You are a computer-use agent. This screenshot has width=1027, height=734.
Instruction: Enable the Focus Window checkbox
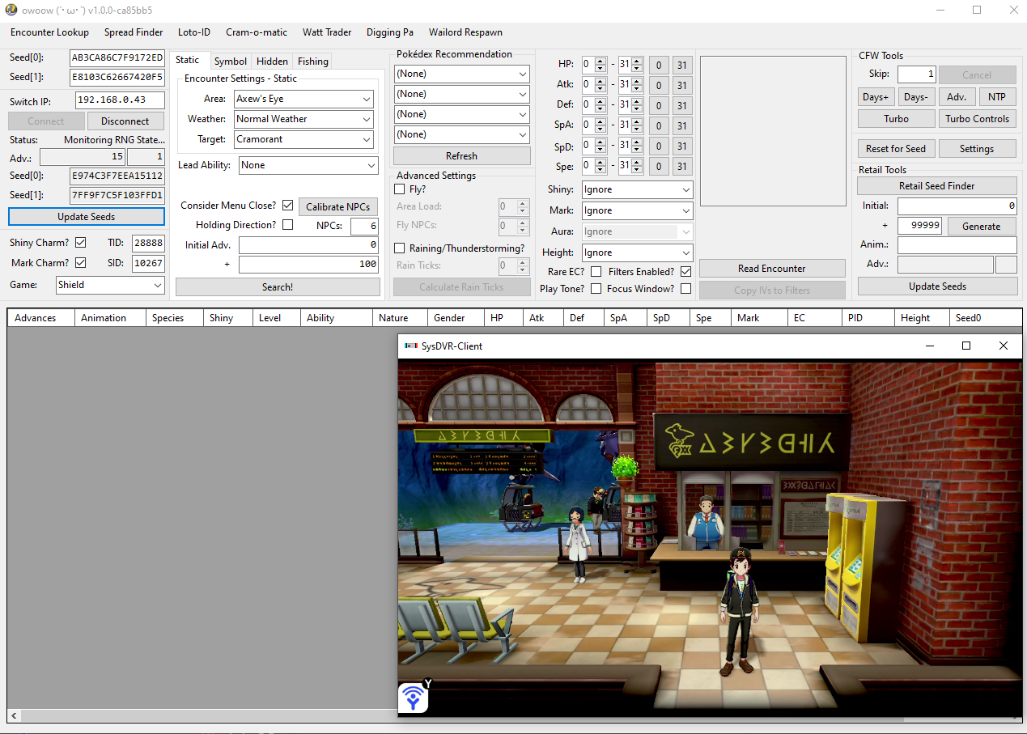coord(685,289)
